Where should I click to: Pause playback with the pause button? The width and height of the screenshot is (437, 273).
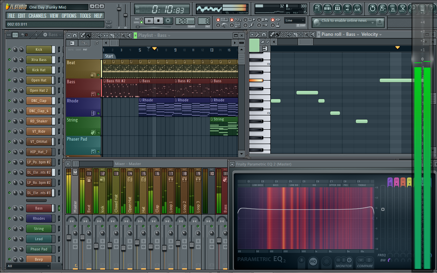149,21
